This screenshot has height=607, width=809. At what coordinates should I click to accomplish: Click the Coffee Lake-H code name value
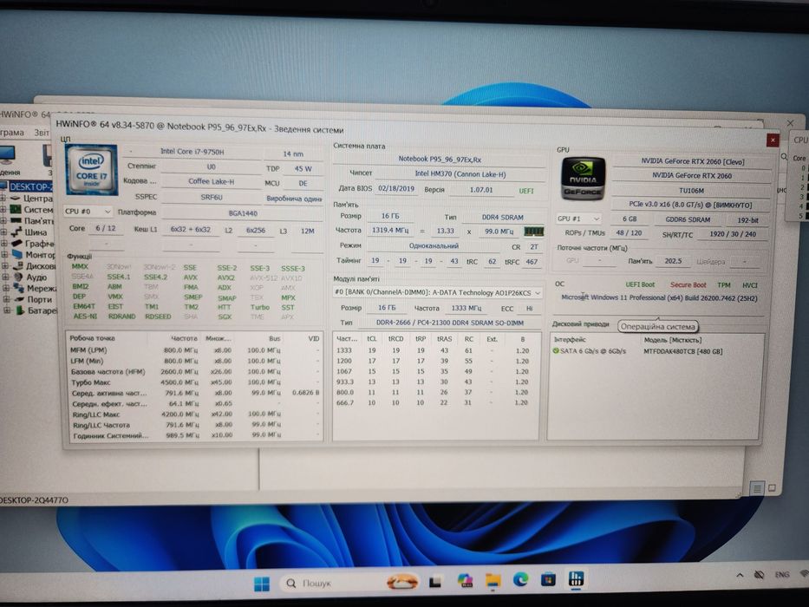[x=211, y=181]
